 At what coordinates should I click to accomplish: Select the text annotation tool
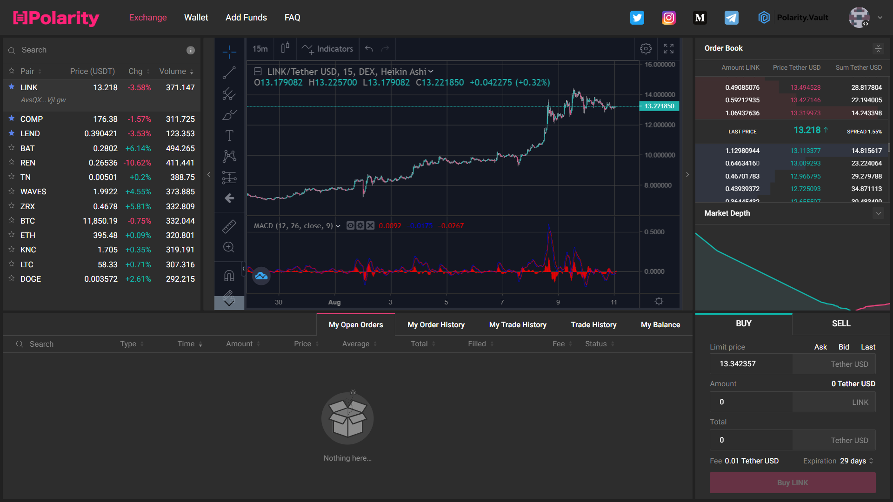tap(229, 135)
